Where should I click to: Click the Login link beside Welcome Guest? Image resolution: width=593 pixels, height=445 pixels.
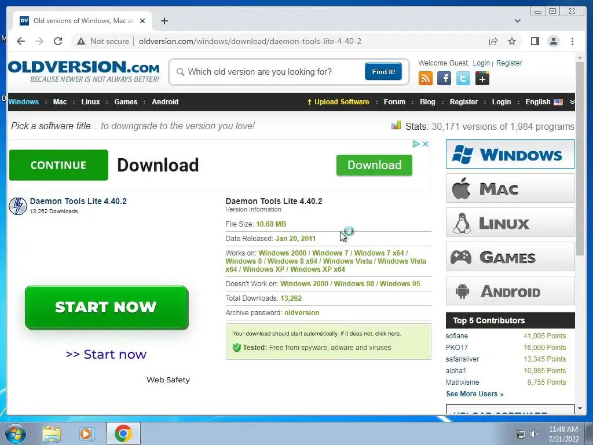[x=481, y=63]
